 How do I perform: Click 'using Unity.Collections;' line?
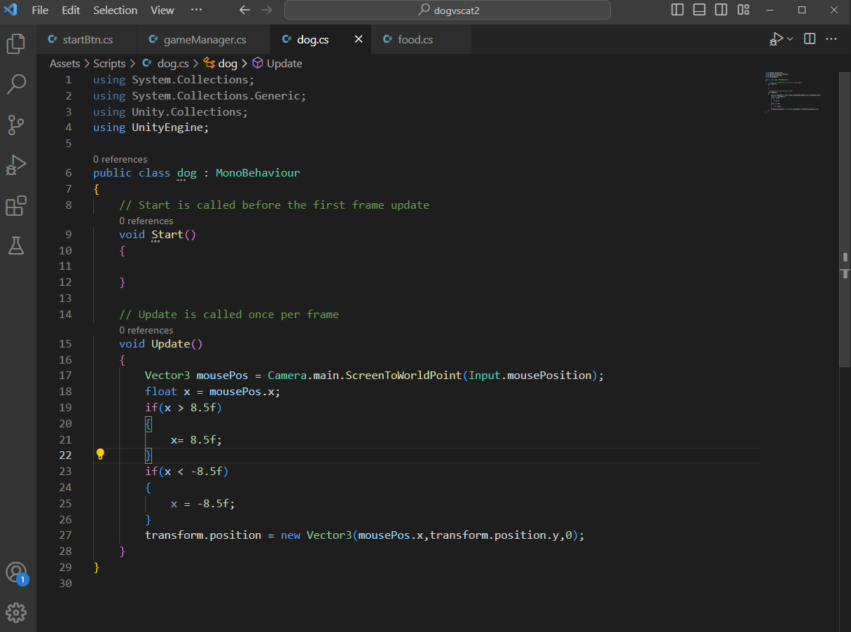tap(171, 112)
